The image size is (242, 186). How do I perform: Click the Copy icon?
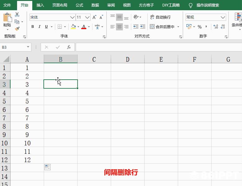(x=17, y=22)
